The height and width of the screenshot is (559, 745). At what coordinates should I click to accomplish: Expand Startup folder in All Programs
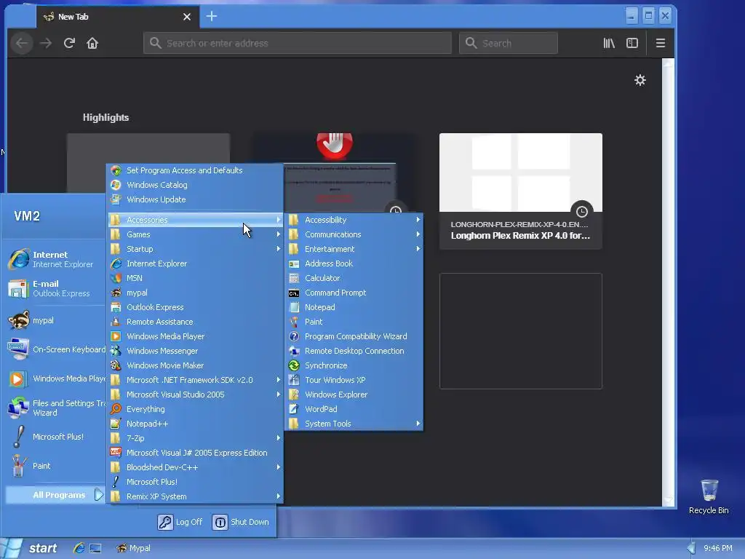click(x=195, y=249)
